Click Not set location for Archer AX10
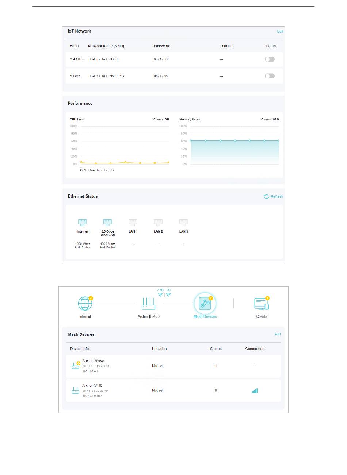The height and width of the screenshot is (475, 347). click(158, 390)
